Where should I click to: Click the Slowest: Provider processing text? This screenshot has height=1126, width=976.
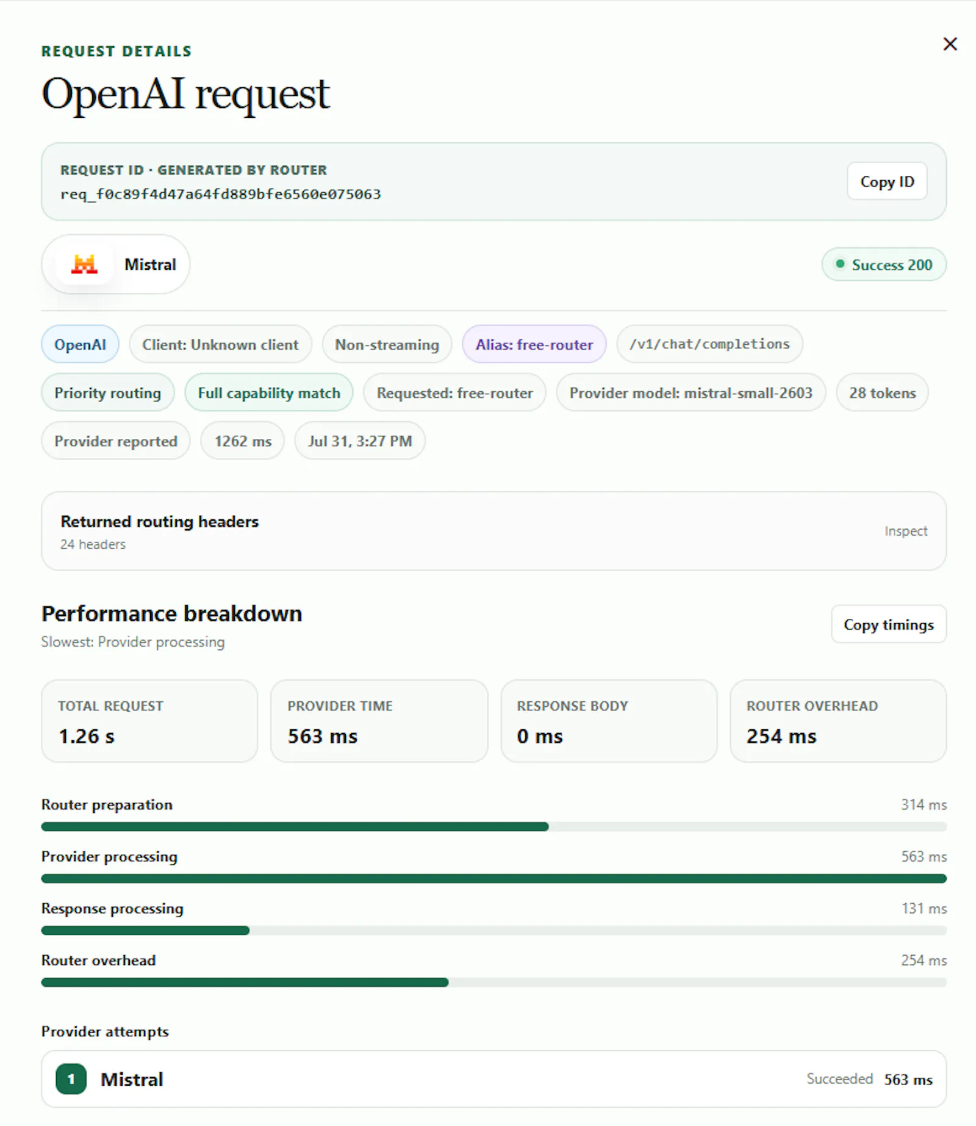tap(133, 642)
